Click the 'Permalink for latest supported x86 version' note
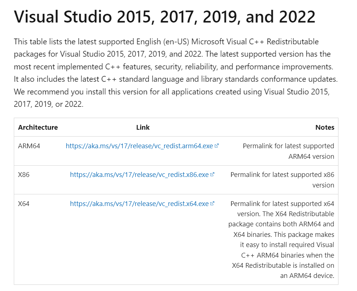This screenshot has width=357, height=291. point(282,180)
